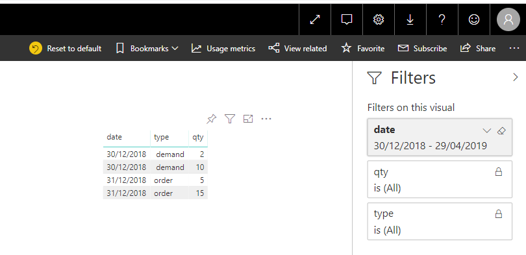Open focus mode icon on the table visual
Screen dimensions: 526x255
pyautogui.click(x=248, y=119)
